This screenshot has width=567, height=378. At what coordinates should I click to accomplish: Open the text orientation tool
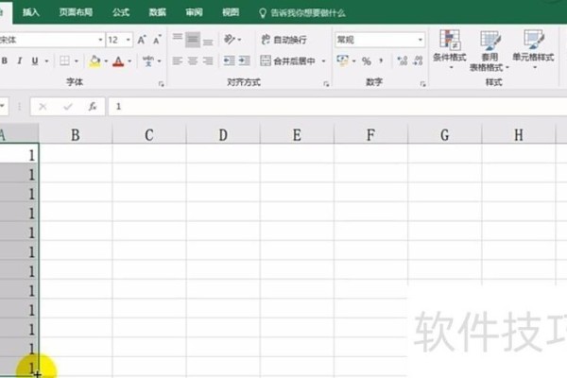[230, 39]
